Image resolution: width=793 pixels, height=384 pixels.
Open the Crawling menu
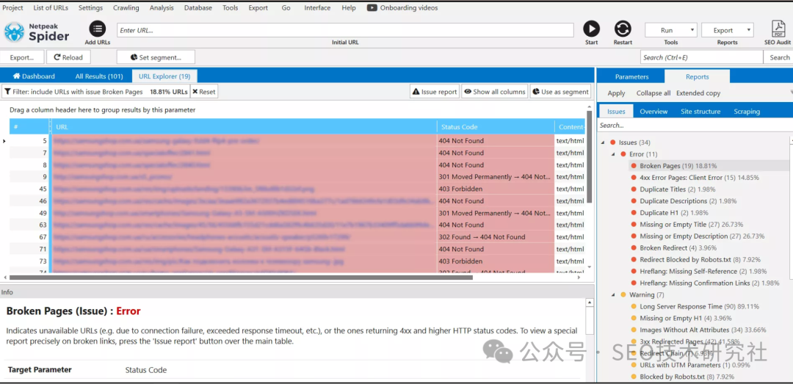(x=126, y=8)
